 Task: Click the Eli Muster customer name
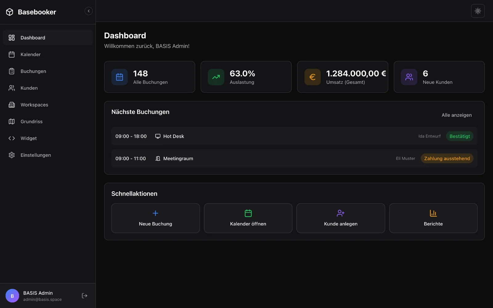point(405,158)
